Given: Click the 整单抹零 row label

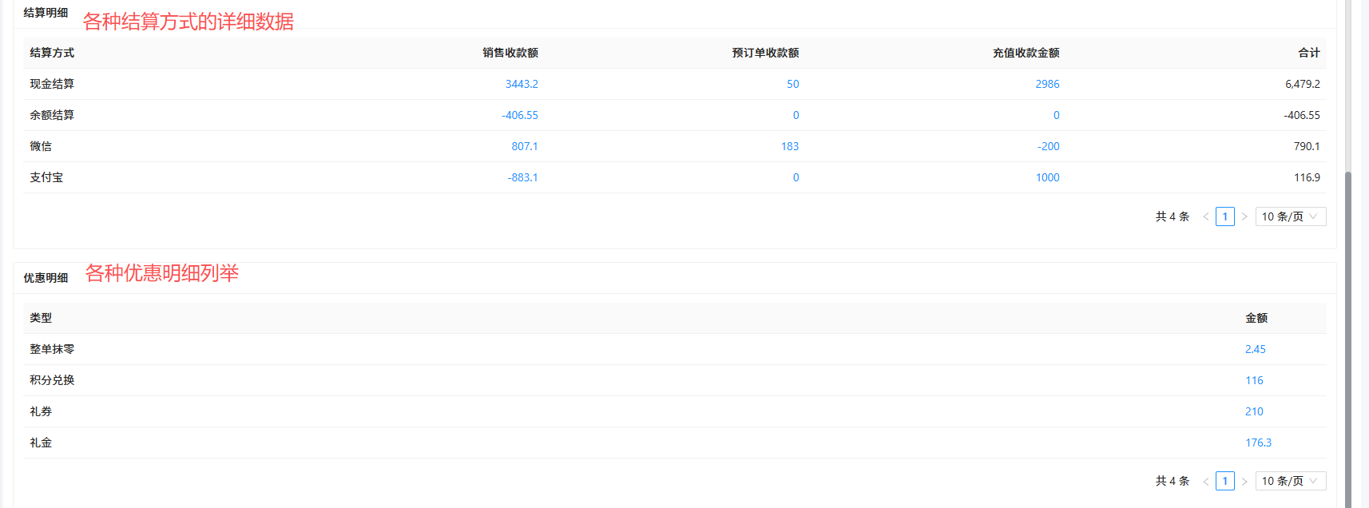Looking at the screenshot, I should coord(52,349).
